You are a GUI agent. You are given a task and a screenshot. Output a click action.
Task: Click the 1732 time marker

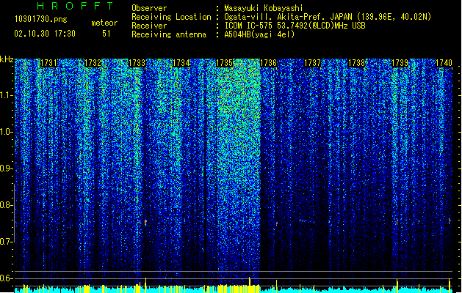tap(93, 63)
